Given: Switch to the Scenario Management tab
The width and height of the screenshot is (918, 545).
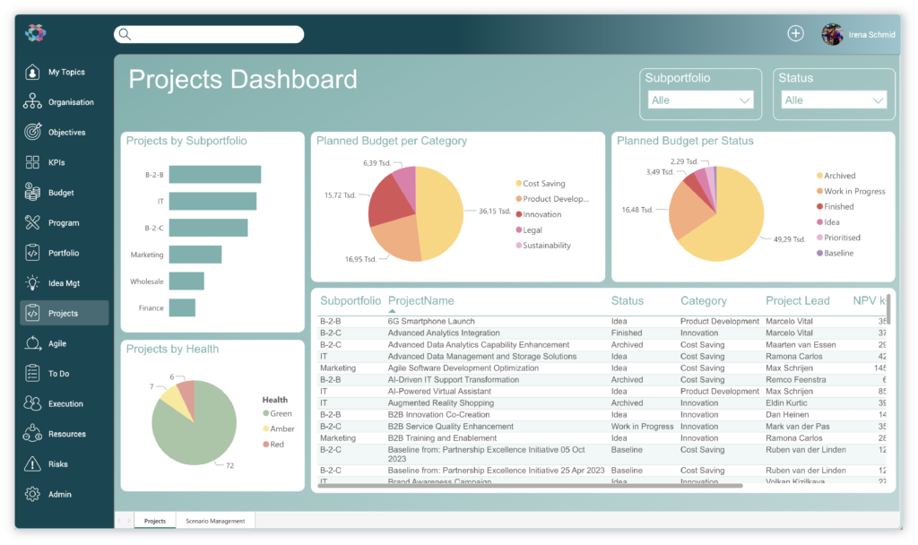Looking at the screenshot, I should 214,521.
